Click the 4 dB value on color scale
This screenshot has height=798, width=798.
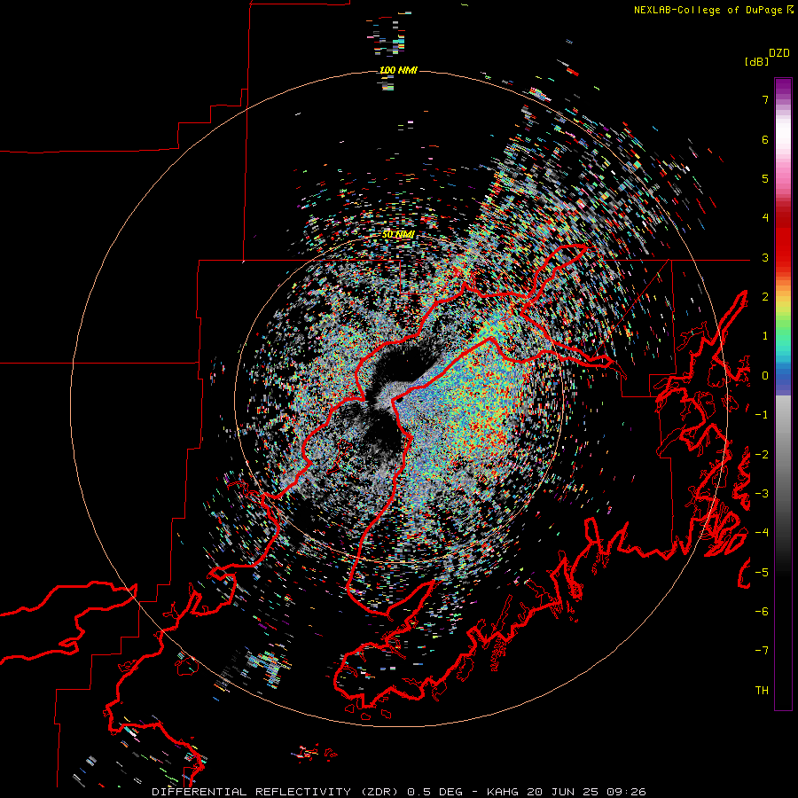(x=765, y=218)
